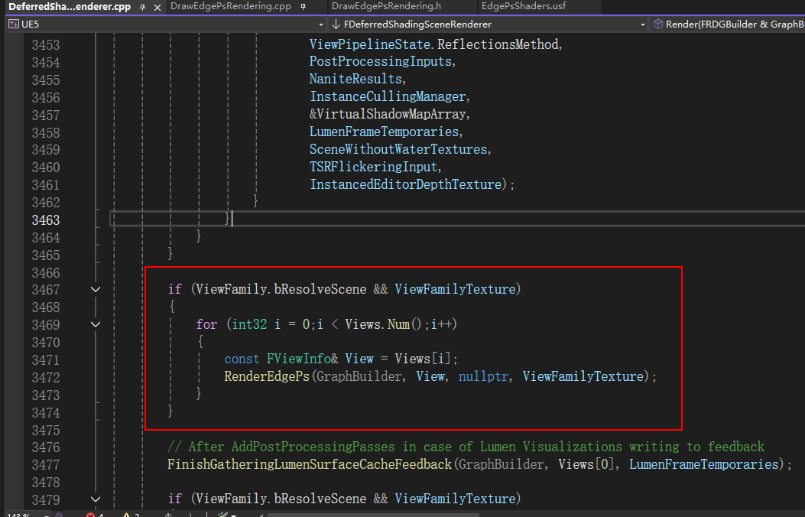Collapse the for loop at line 3469

(x=96, y=324)
